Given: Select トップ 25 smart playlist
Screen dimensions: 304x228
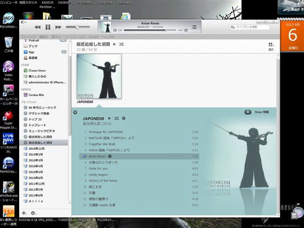Looking at the screenshot, I should [35, 119].
